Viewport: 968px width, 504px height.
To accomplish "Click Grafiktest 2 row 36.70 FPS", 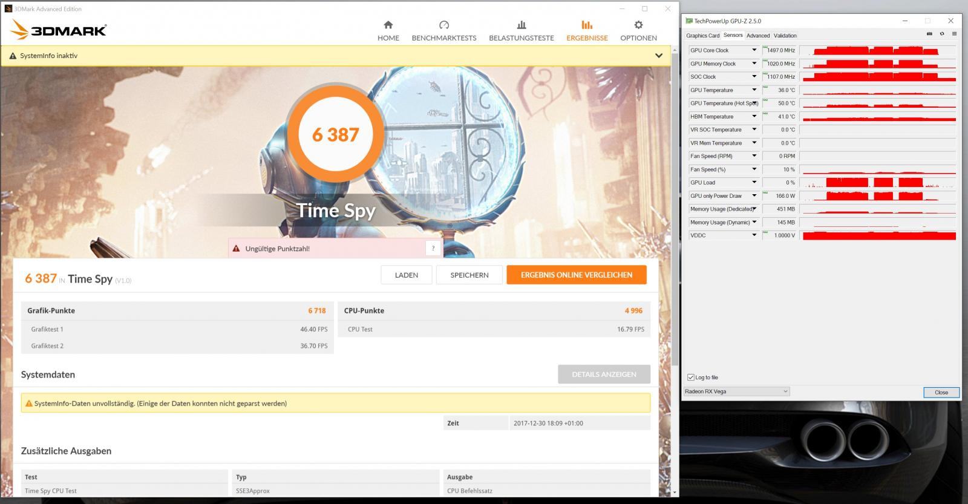I will pos(178,346).
